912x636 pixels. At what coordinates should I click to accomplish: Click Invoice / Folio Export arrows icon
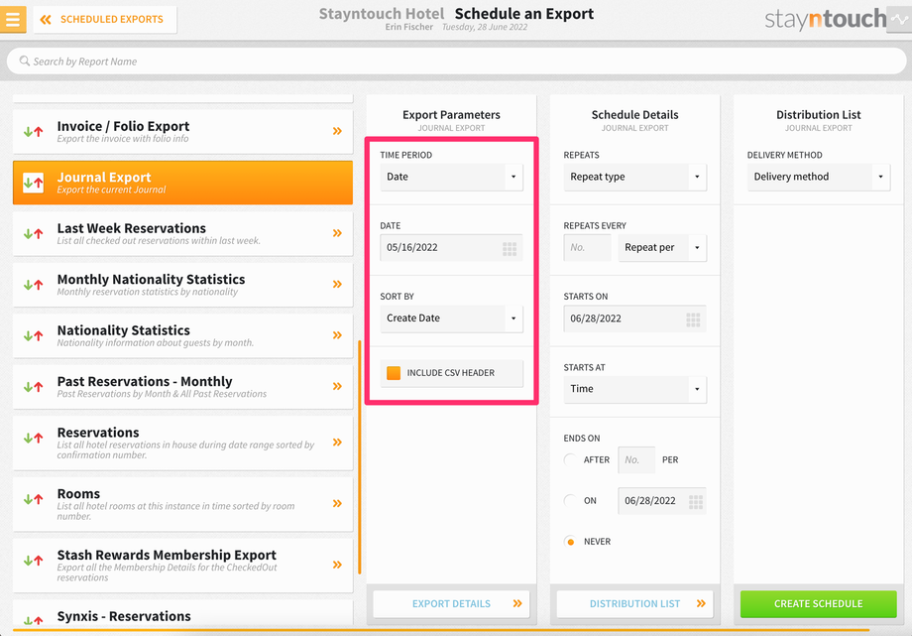tap(33, 132)
